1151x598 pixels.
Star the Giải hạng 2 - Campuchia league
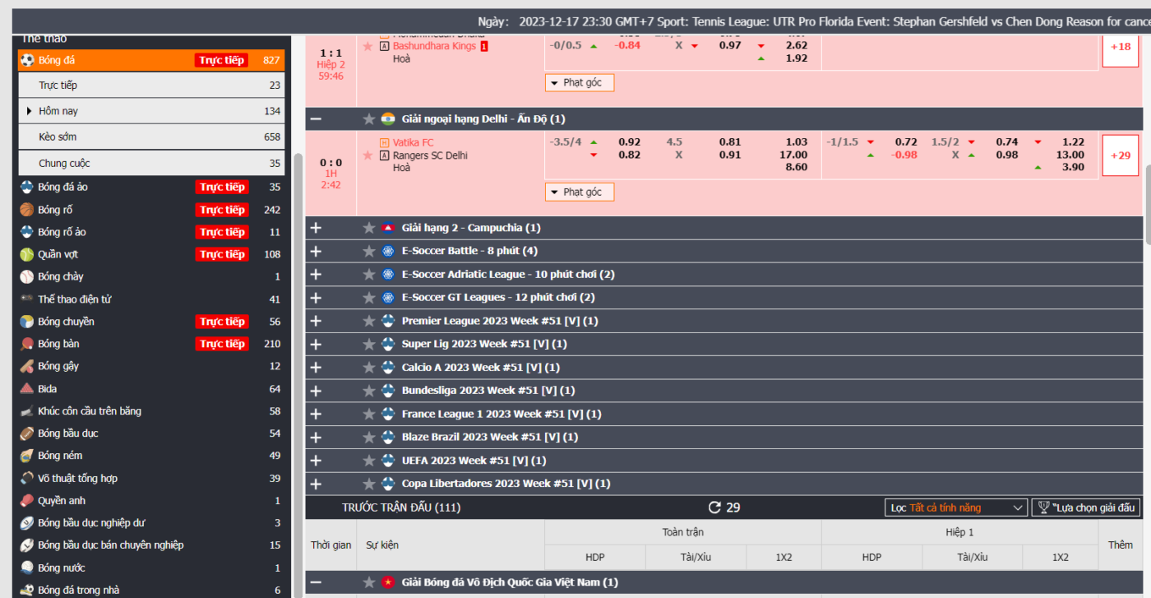point(369,228)
